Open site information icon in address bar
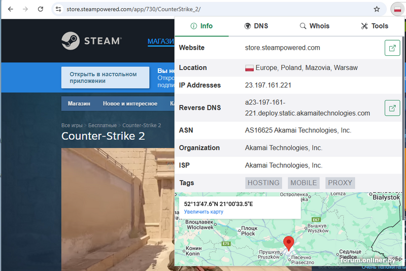Screen dimensions: 406x271 point(58,9)
